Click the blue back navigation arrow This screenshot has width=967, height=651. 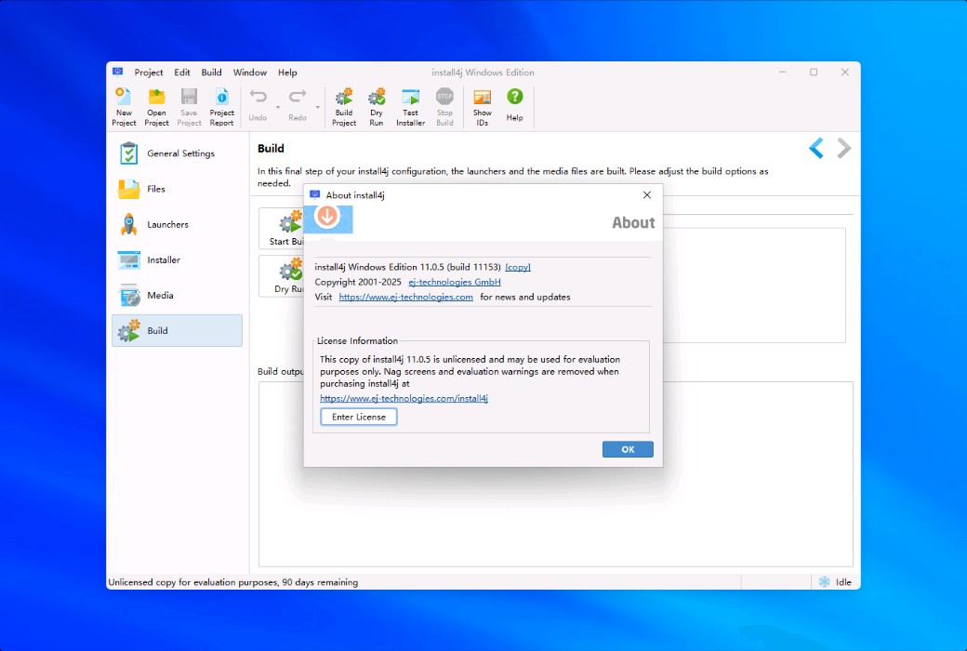coord(816,148)
